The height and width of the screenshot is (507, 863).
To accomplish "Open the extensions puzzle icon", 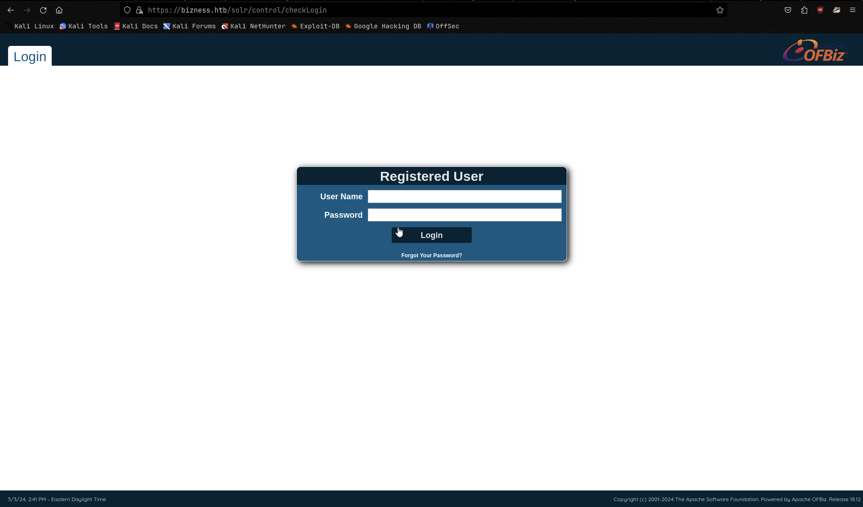I will coord(804,10).
